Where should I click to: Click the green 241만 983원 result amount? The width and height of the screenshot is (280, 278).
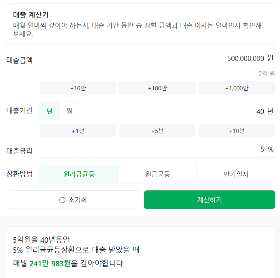click(50, 264)
